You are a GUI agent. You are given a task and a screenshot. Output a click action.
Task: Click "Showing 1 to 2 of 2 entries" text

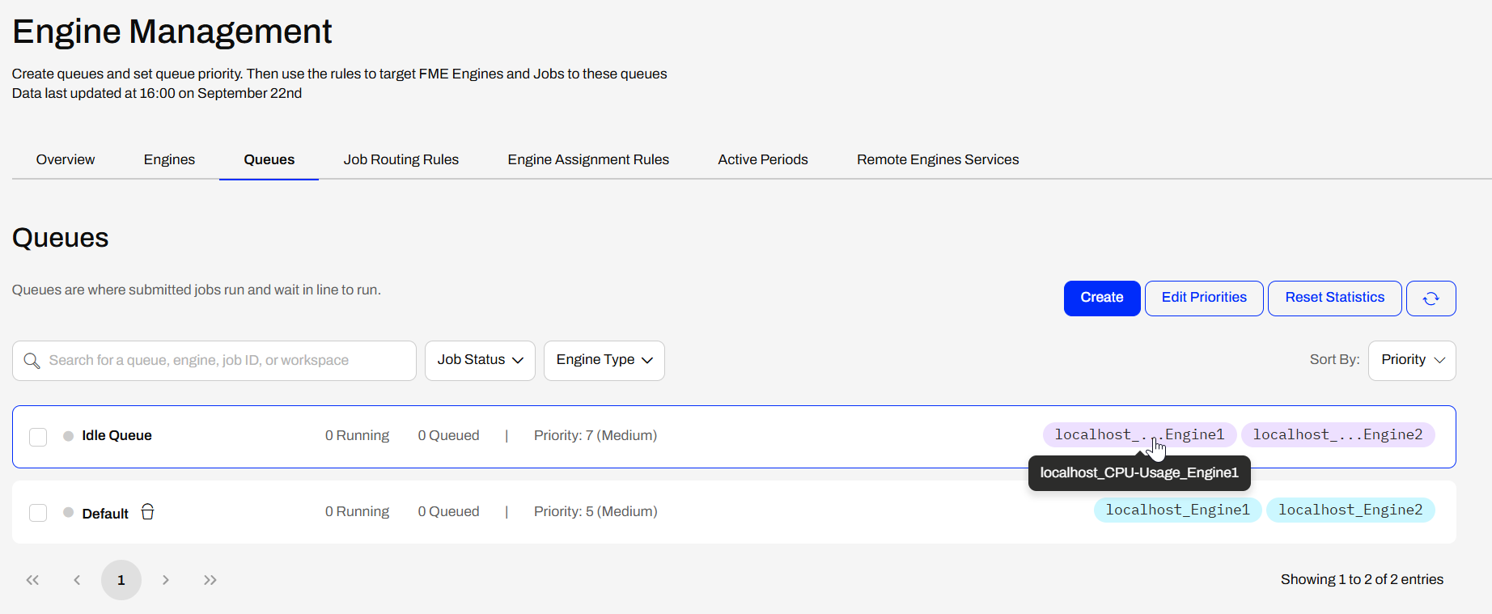tap(1362, 580)
